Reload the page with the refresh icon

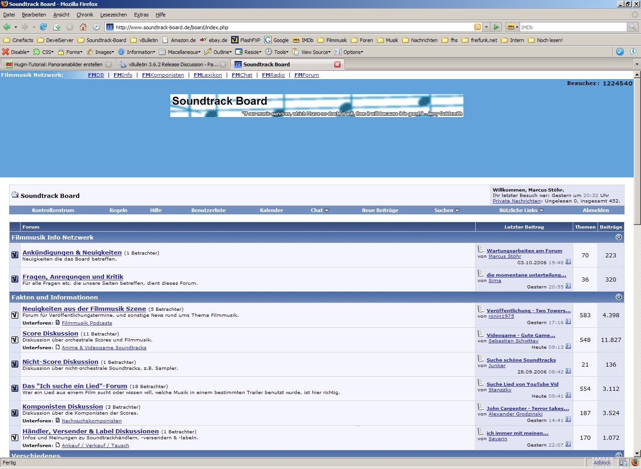tap(43, 27)
